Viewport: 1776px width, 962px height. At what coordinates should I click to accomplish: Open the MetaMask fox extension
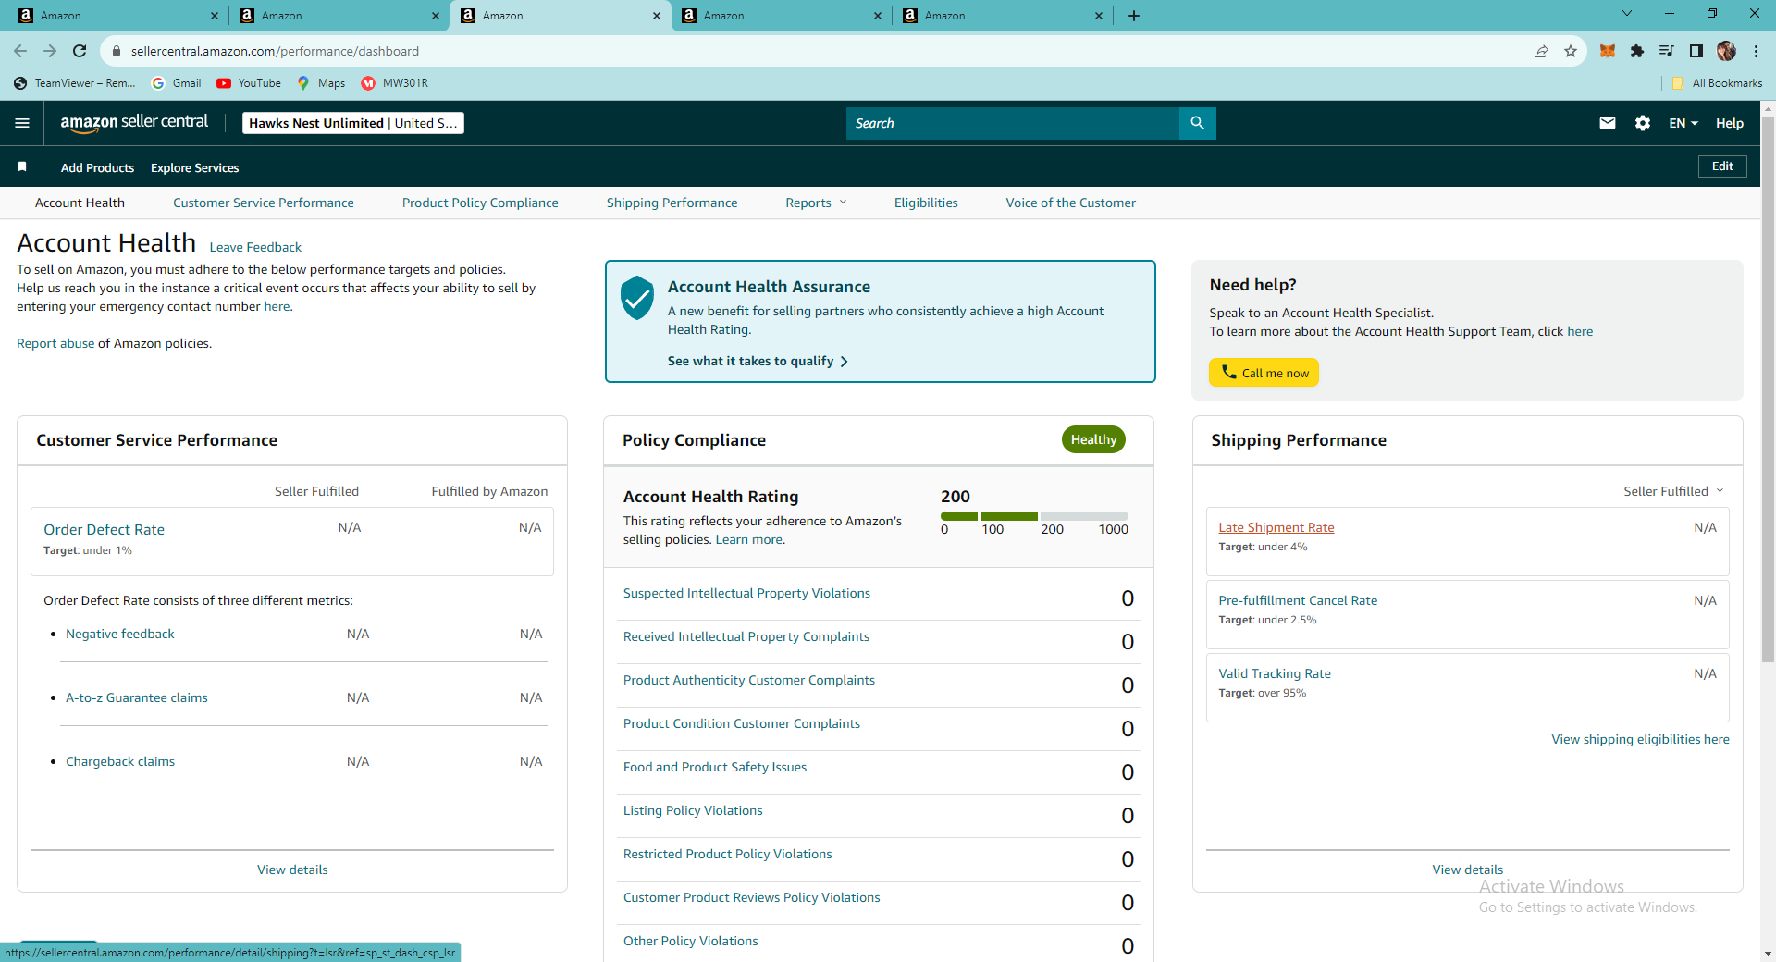tap(1608, 51)
